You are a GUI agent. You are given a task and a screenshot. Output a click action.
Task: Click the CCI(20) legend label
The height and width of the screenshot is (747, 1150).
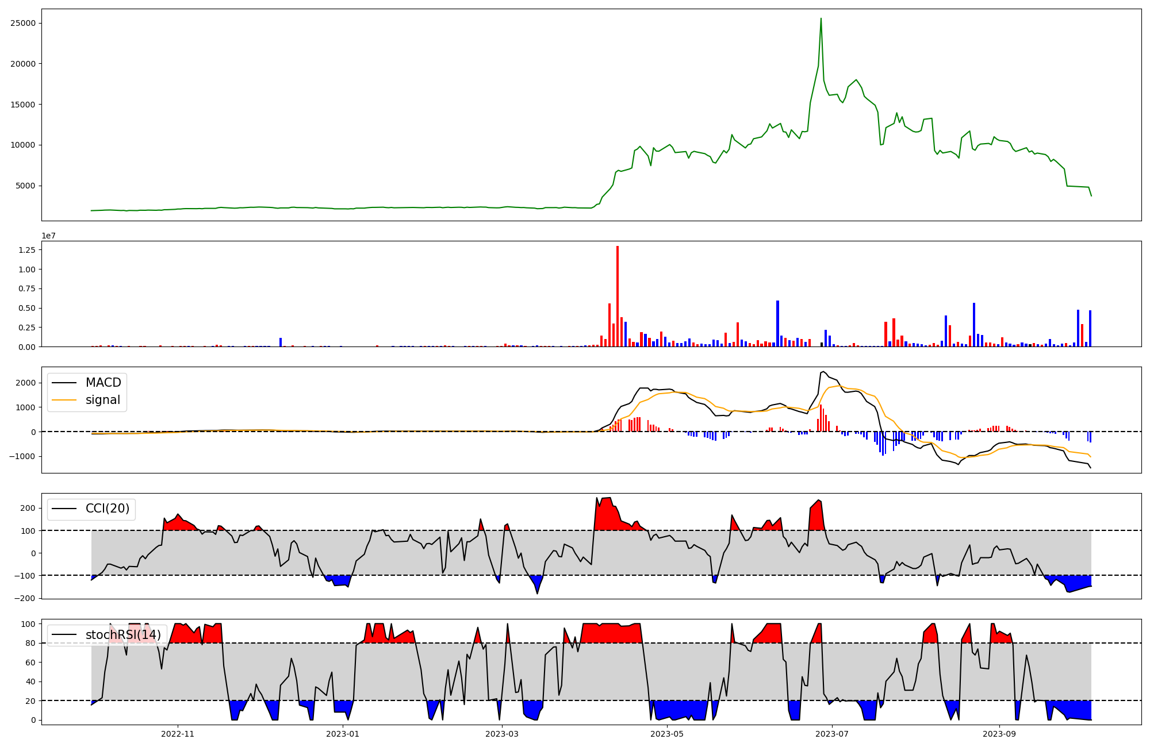pyautogui.click(x=107, y=509)
